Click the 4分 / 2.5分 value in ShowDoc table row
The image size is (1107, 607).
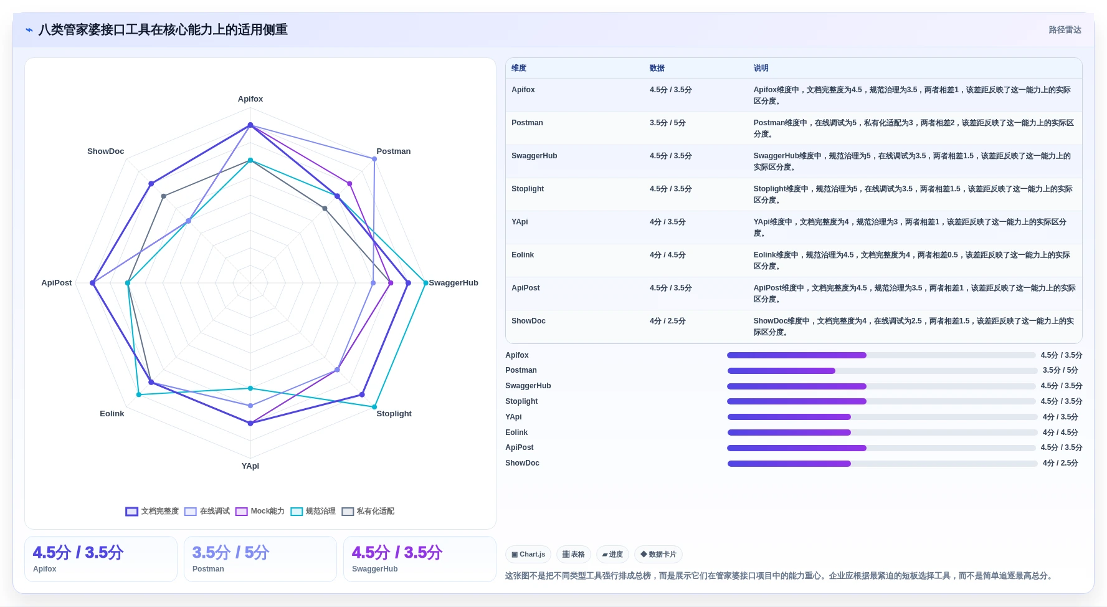[668, 321]
